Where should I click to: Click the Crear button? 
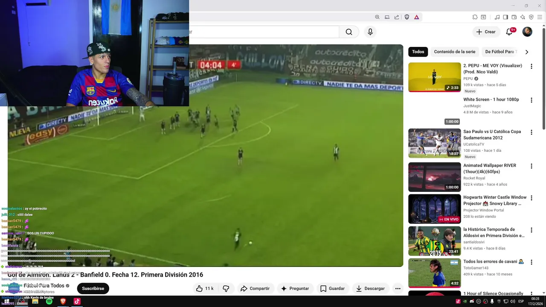486,32
